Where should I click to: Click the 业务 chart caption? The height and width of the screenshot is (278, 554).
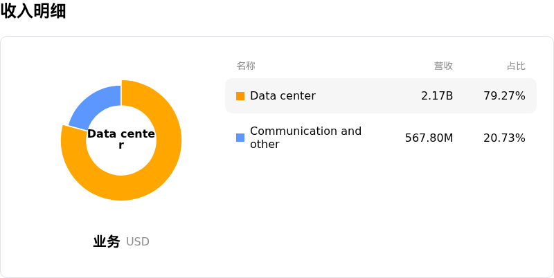click(x=107, y=241)
